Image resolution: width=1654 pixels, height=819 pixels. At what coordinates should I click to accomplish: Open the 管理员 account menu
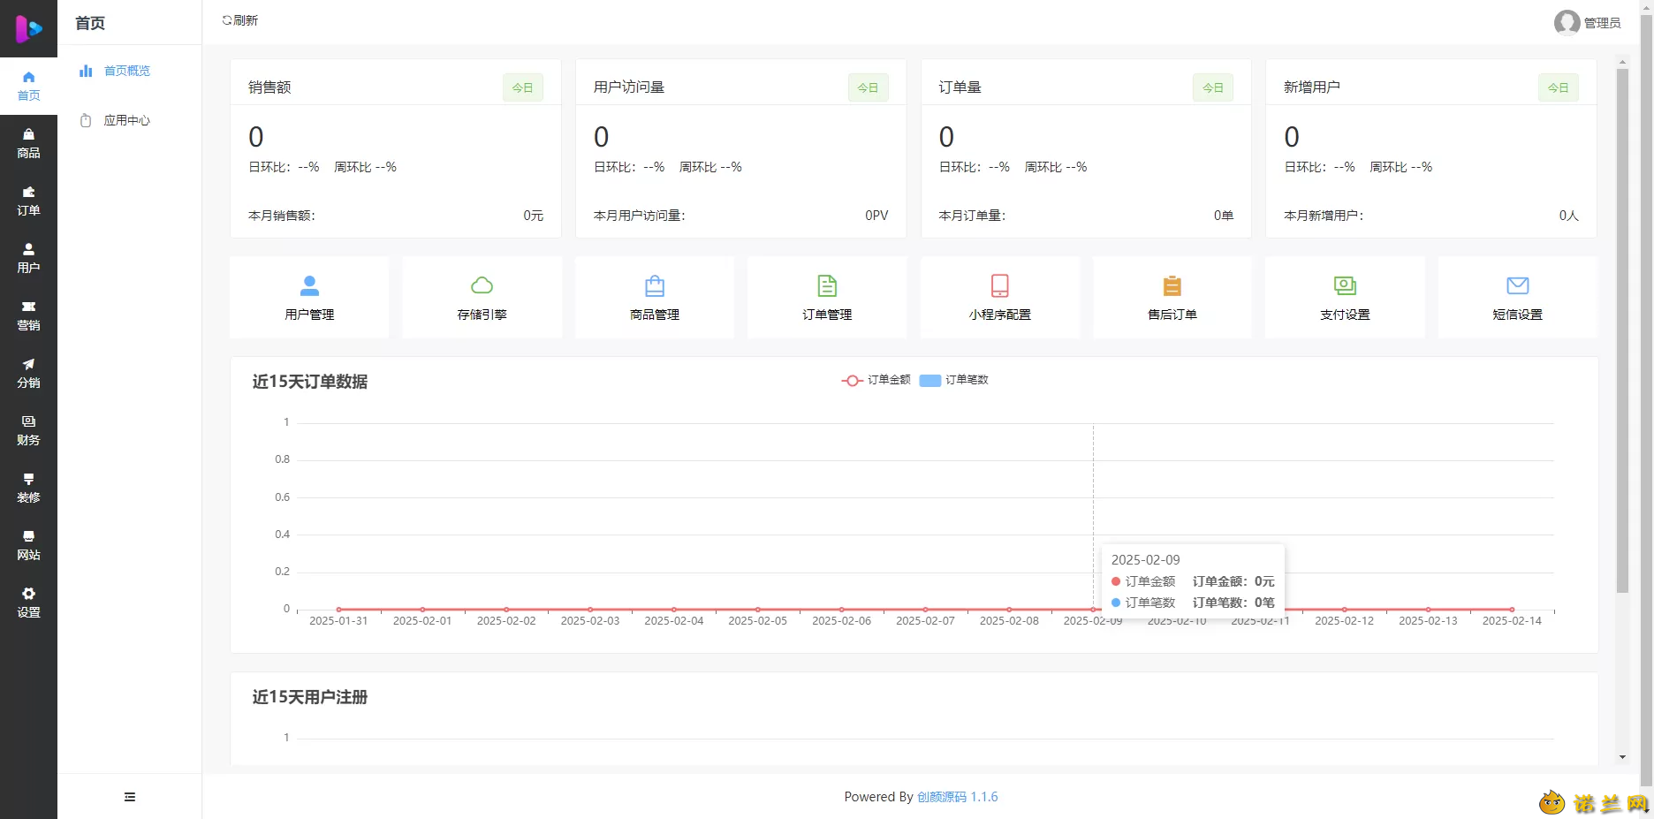click(x=1588, y=22)
